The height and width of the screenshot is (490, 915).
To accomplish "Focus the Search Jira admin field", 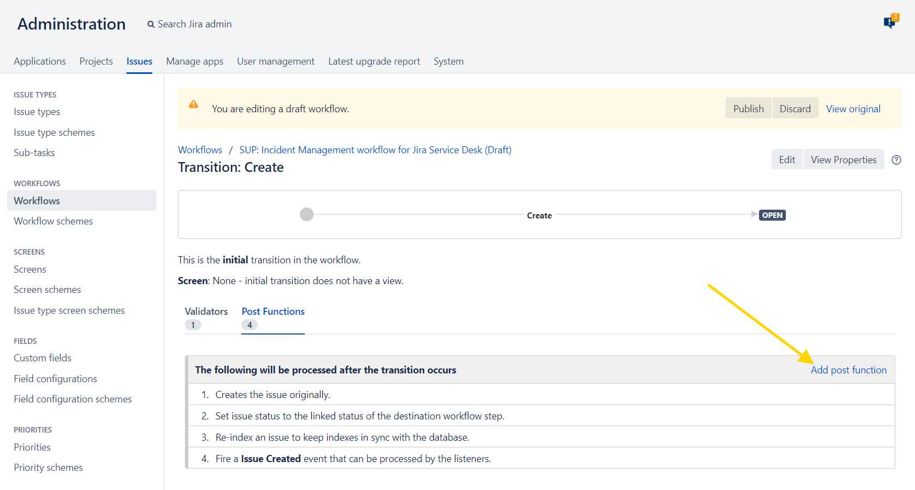I will [194, 24].
